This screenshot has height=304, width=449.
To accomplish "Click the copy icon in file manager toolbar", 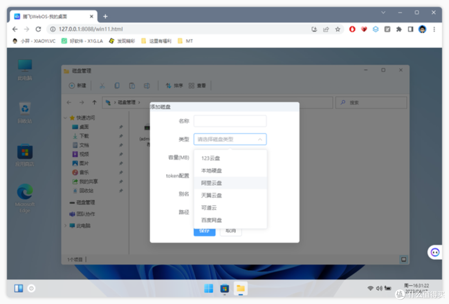I will (117, 86).
